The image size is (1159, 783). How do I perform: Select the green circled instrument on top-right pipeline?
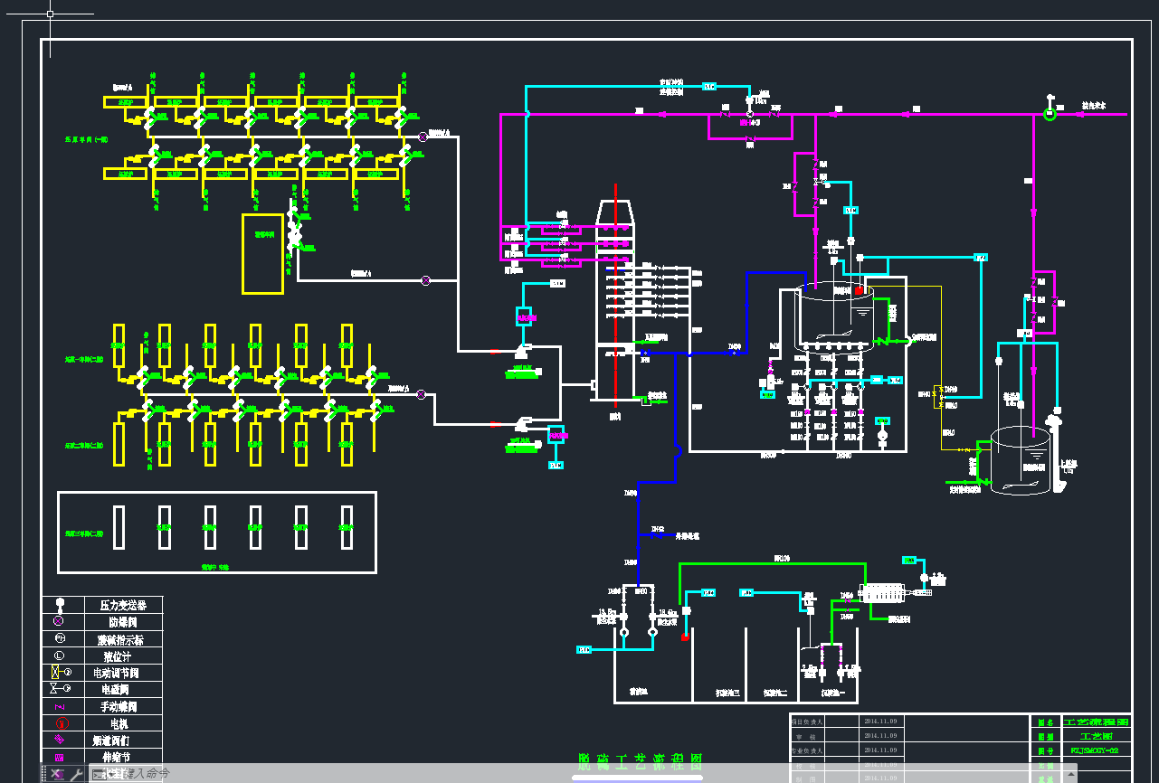[1050, 114]
